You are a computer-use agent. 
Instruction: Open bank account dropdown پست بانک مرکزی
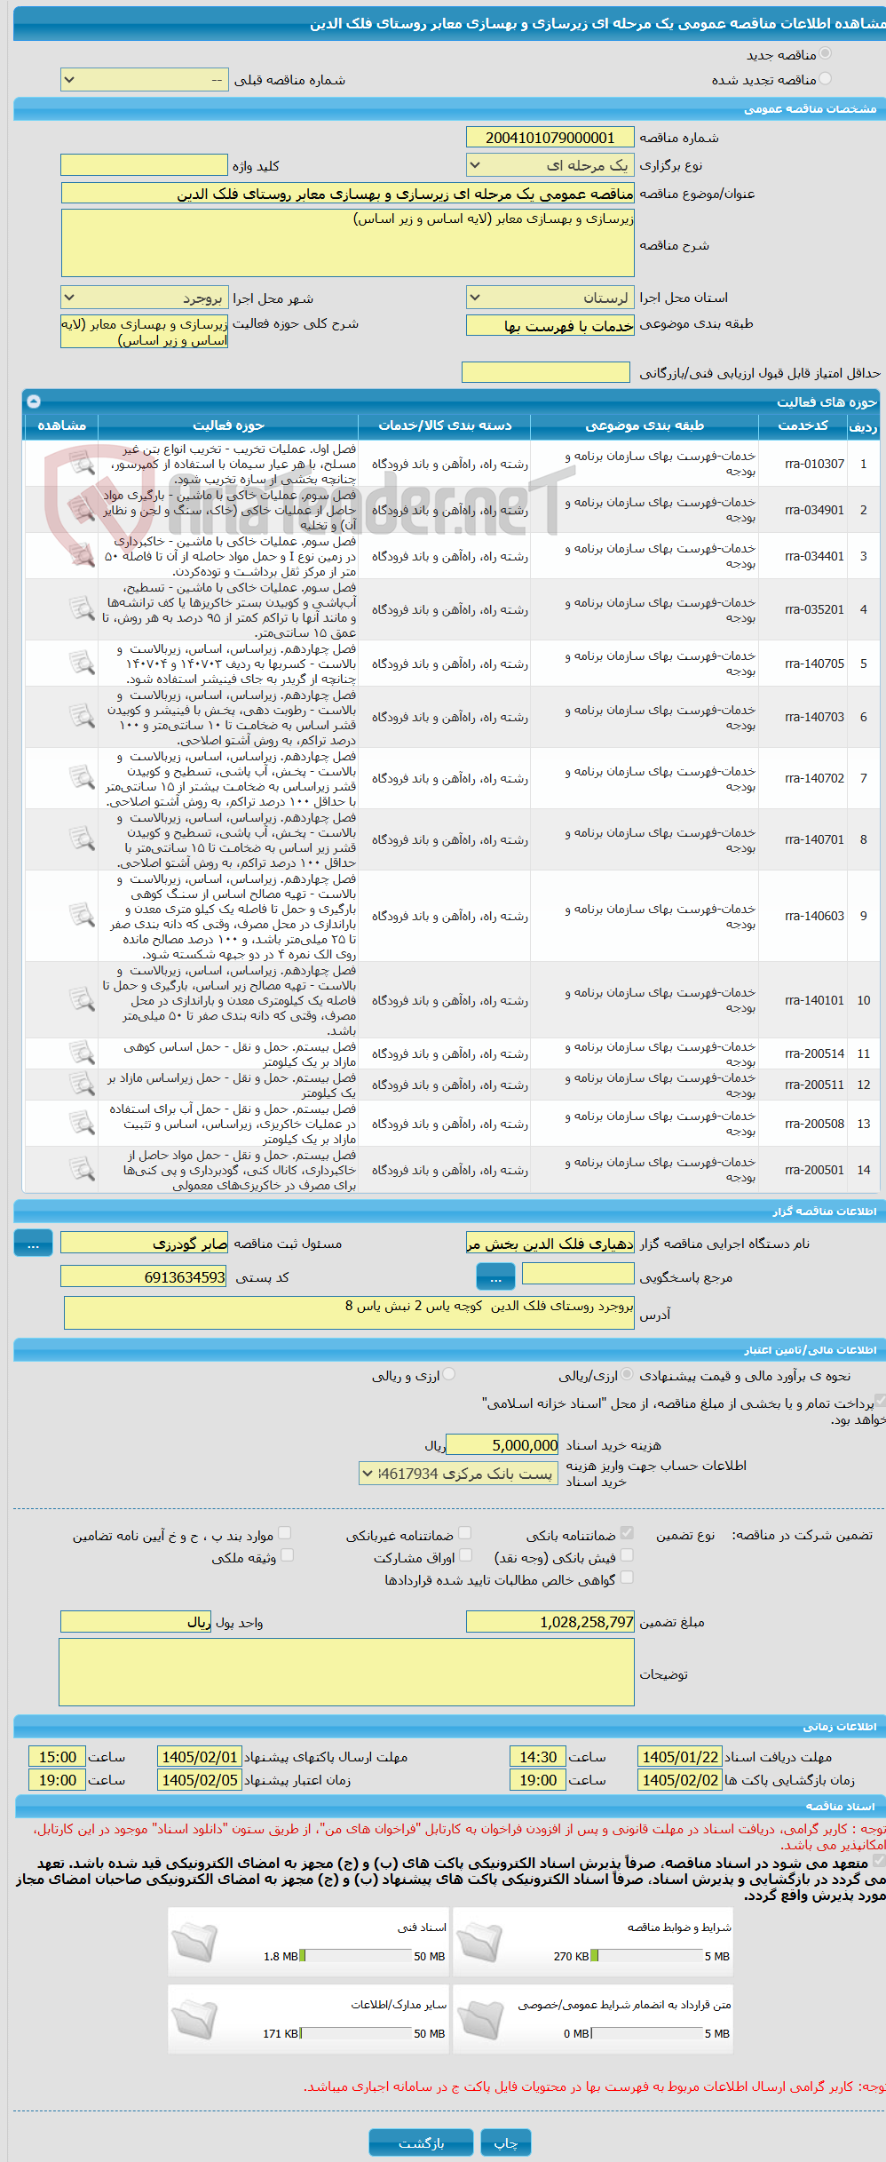[x=459, y=1474]
